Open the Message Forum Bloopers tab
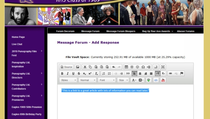The width and height of the screenshot is (210, 119). coord(121,31)
